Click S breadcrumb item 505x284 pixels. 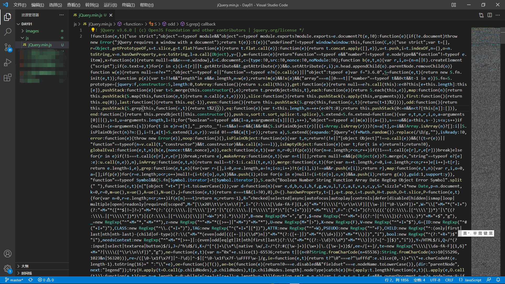point(153,24)
